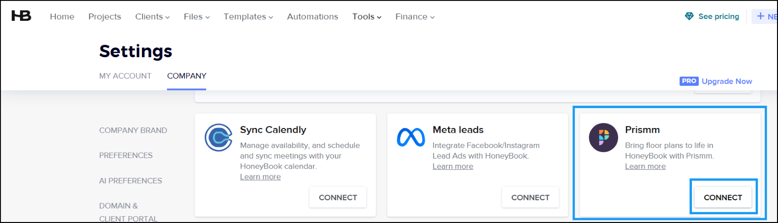
Task: Expand the Templates dropdown
Action: point(248,16)
